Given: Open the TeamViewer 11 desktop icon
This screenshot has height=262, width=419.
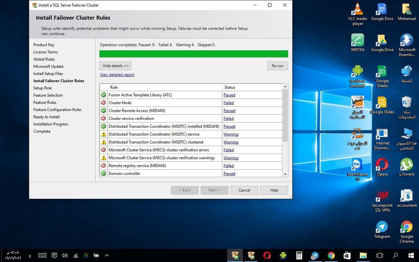Looking at the screenshot, I should click(358, 170).
